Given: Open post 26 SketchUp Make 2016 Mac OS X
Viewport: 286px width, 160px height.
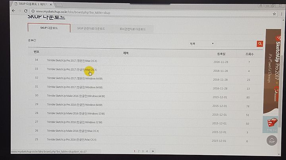Looking at the screenshot, I should [x=73, y=131].
